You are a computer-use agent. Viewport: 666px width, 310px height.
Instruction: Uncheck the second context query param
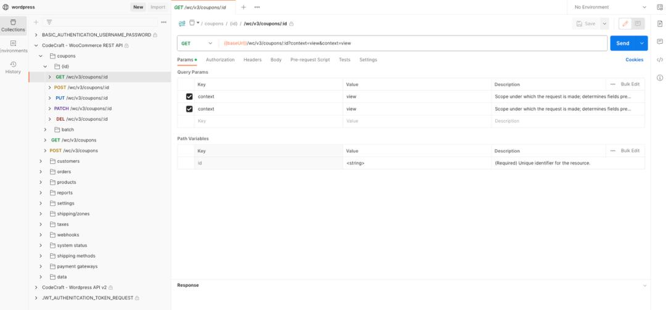(189, 108)
